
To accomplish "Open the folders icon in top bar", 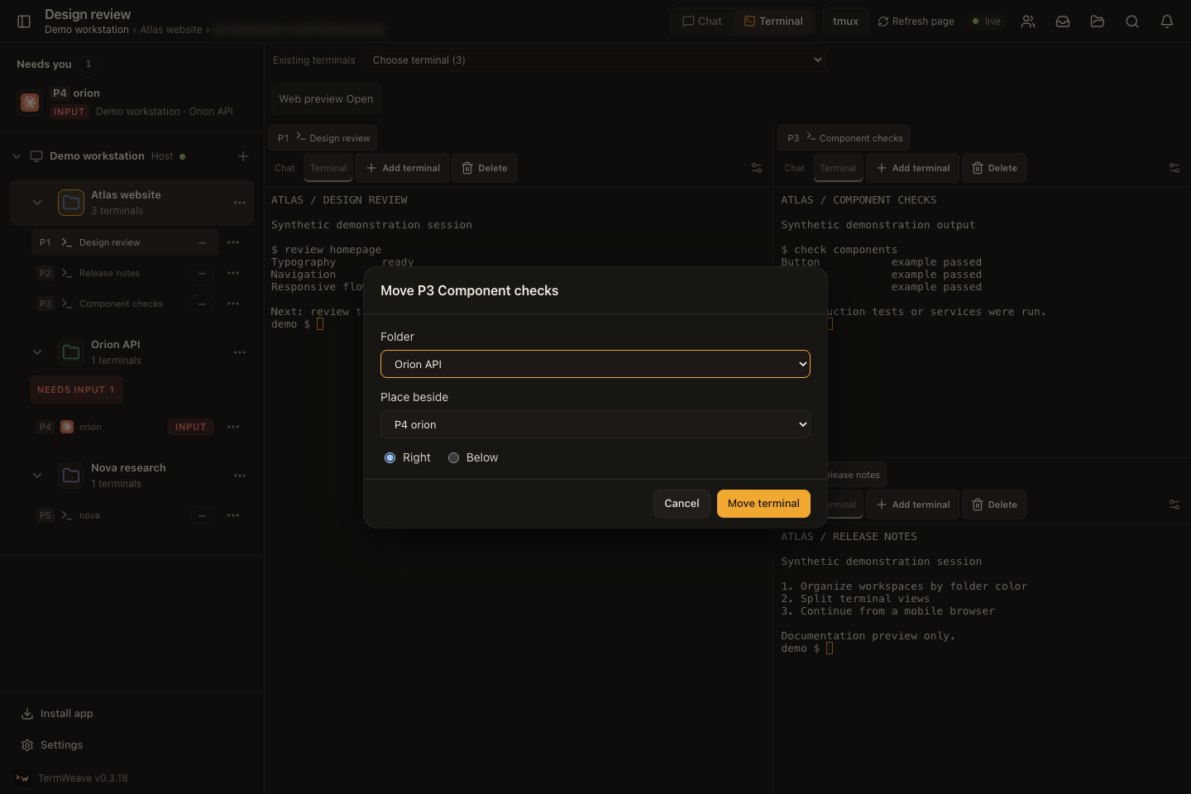I will [1098, 22].
